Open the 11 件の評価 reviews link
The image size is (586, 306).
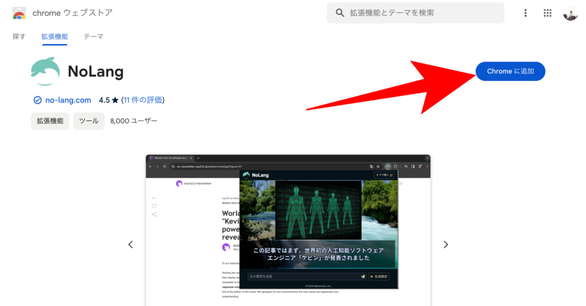point(142,100)
